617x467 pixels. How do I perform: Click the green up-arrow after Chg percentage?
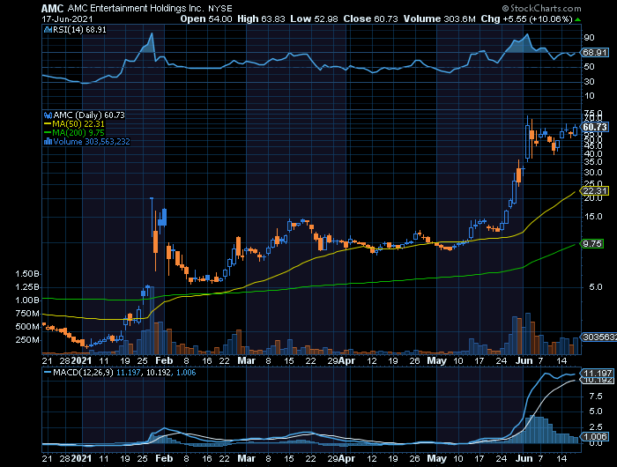pos(577,19)
